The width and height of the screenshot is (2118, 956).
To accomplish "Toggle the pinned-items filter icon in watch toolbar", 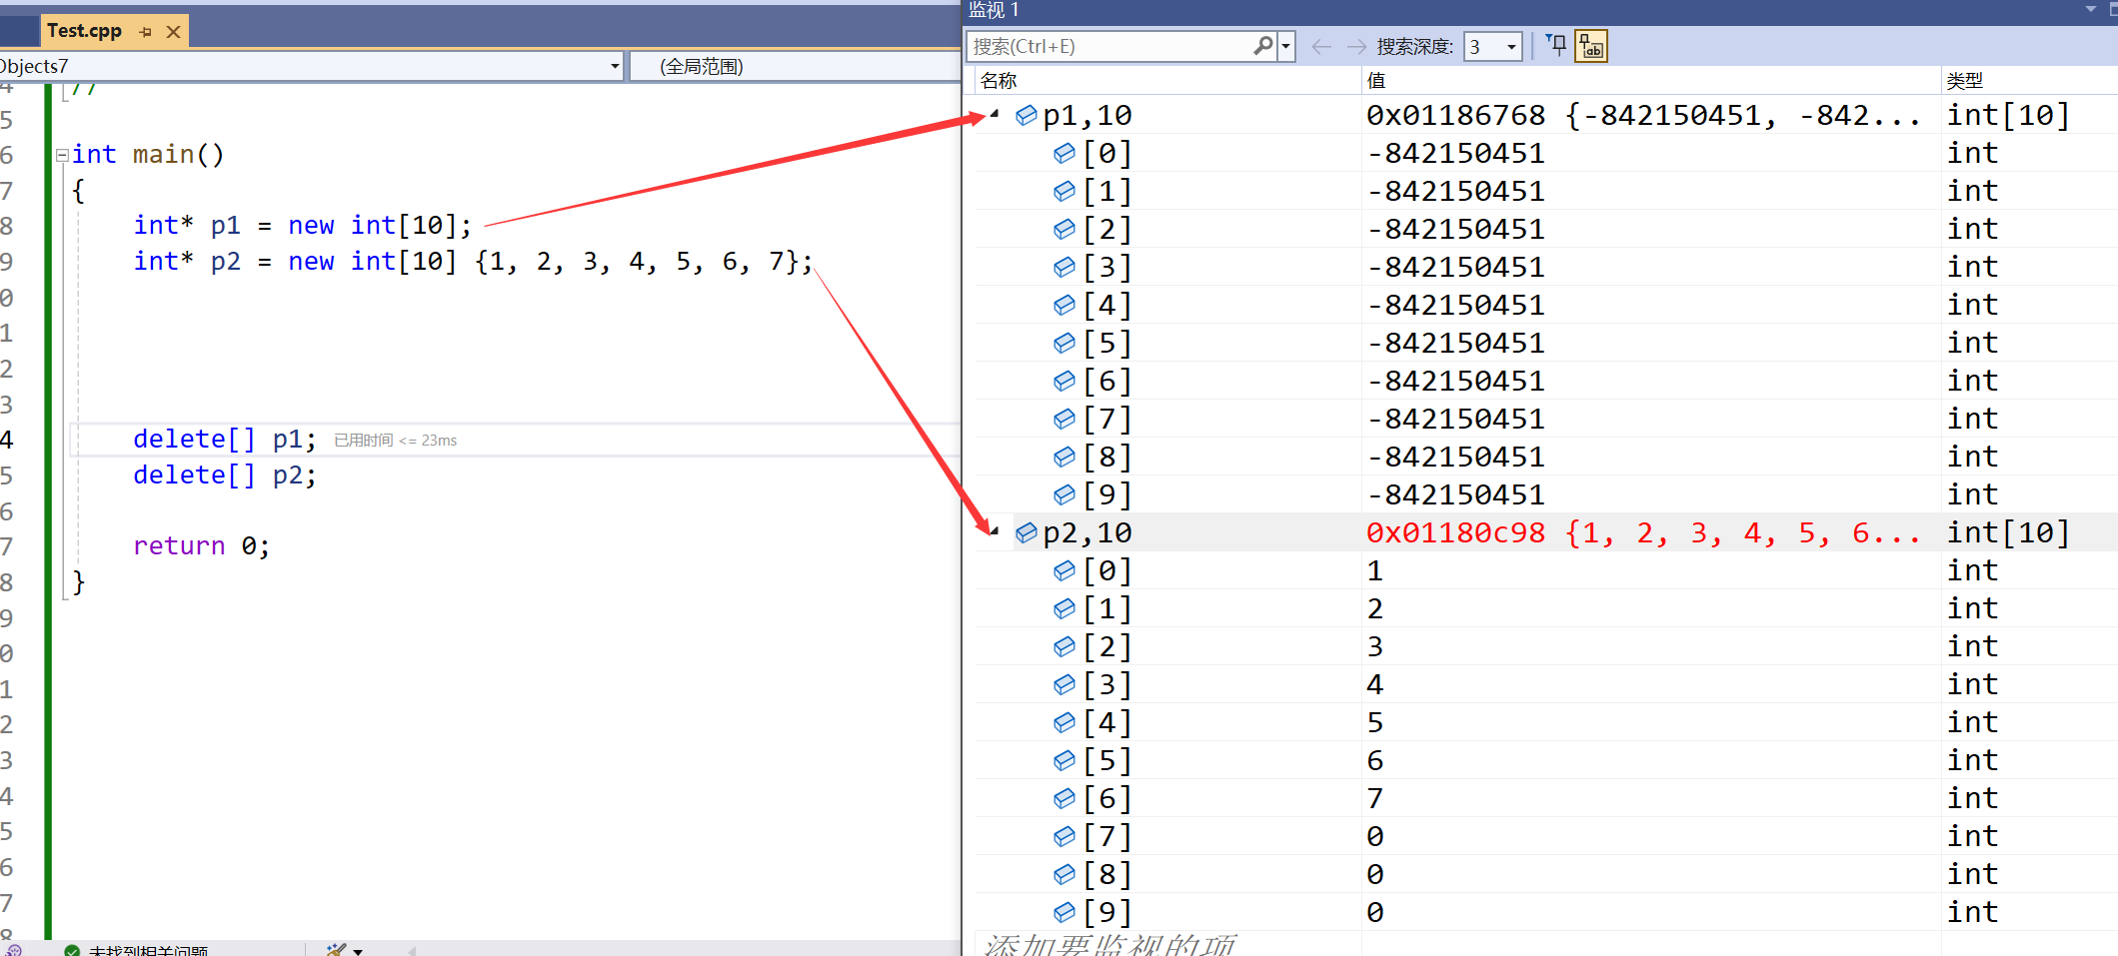I will 1556,45.
